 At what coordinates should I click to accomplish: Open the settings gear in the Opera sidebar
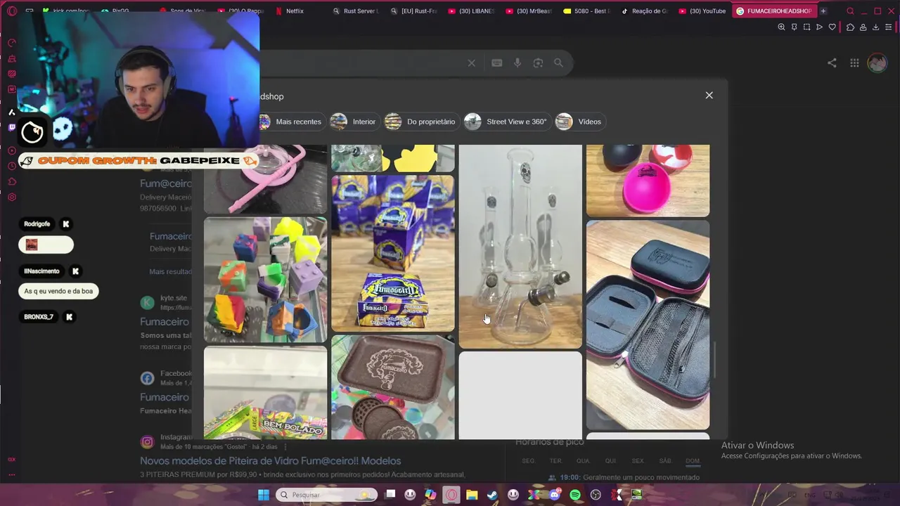[x=12, y=197]
